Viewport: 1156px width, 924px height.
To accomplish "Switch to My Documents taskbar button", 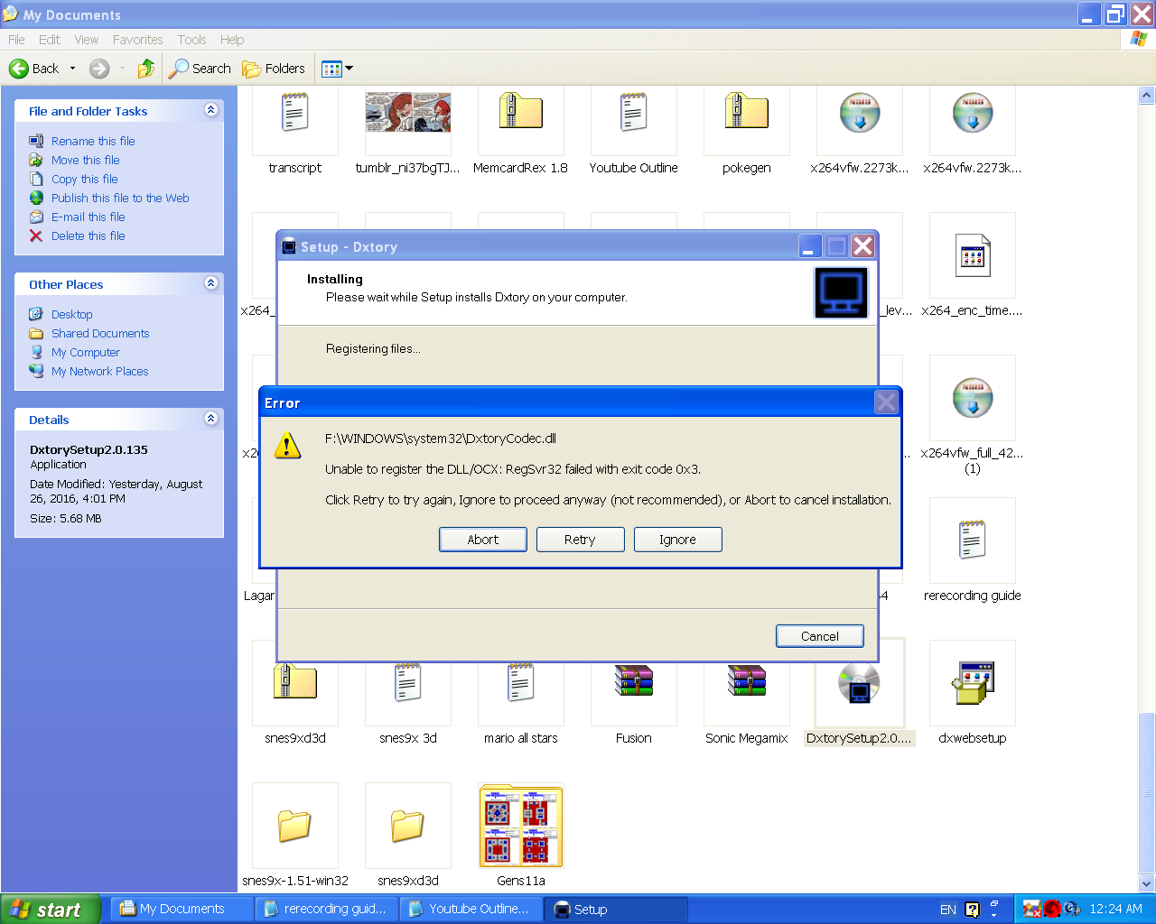I will (x=182, y=910).
